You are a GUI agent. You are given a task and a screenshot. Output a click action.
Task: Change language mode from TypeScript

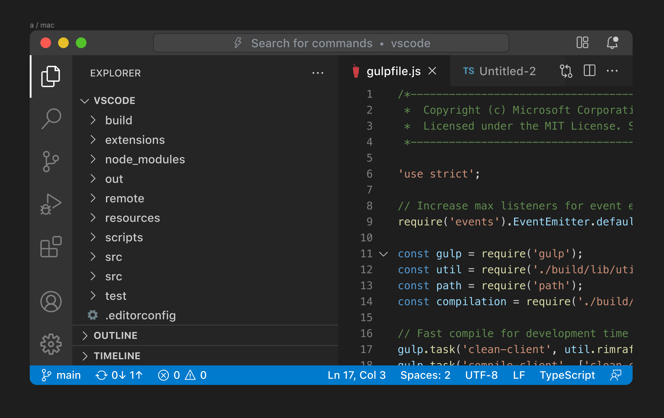[x=567, y=375]
